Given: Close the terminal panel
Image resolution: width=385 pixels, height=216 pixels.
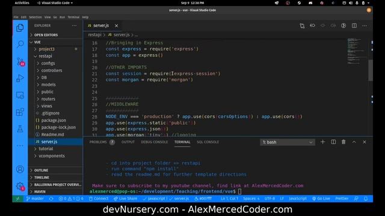Looking at the screenshot, I should coord(365,142).
